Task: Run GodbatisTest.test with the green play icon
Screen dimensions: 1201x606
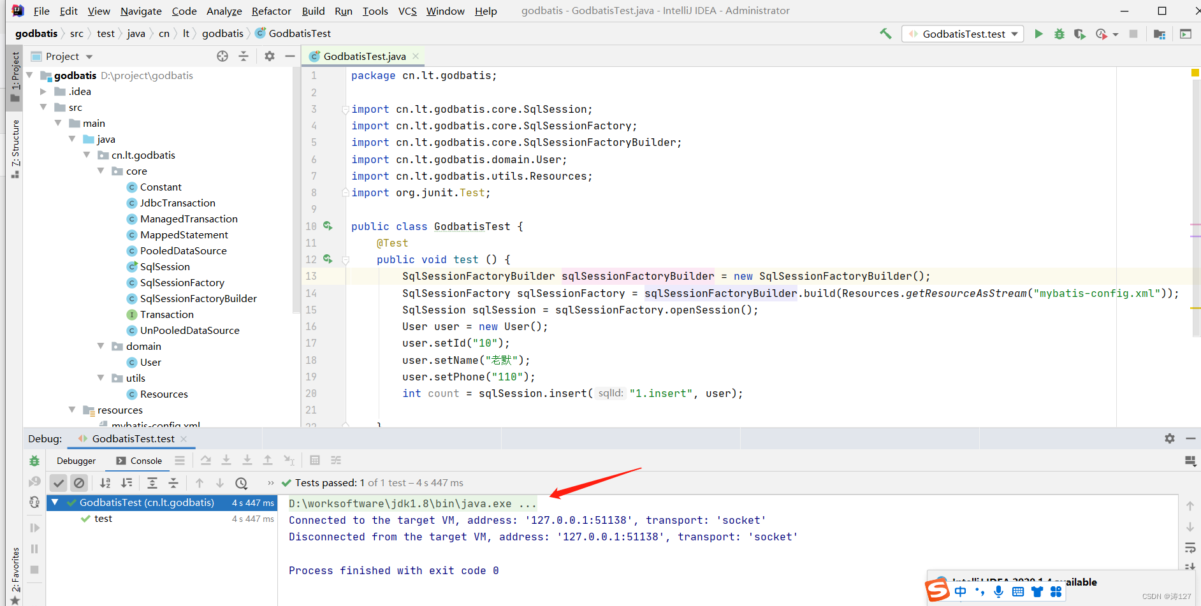Action: (1038, 34)
